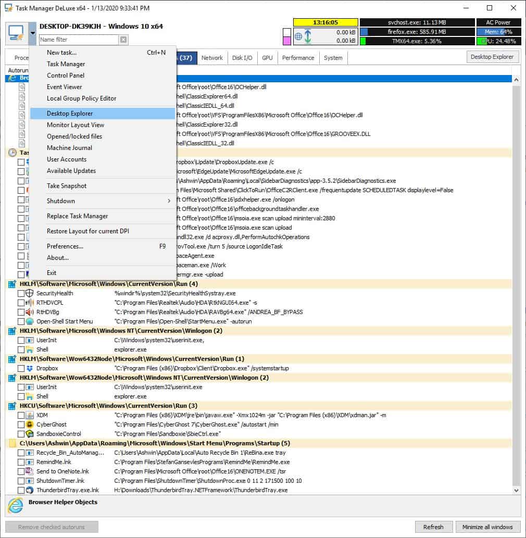Check the SecurityHealth autorun checkbox
The image size is (526, 538).
tap(21, 293)
